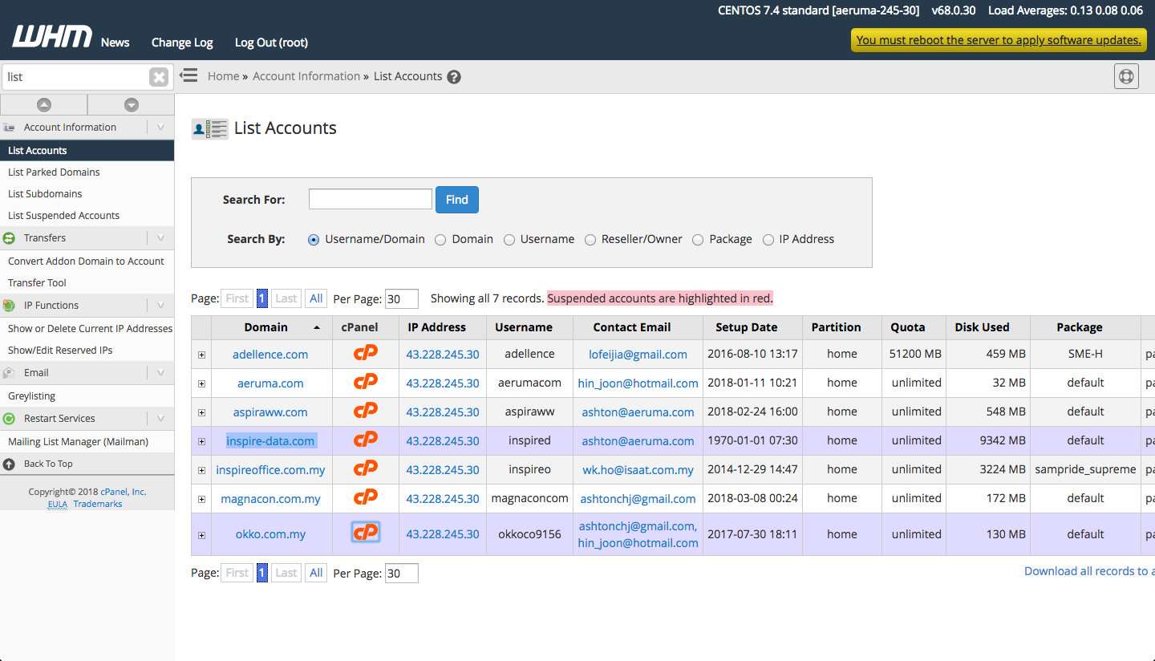Image resolution: width=1155 pixels, height=661 pixels.
Task: Sort table by Domain column header
Action: pyautogui.click(x=266, y=327)
